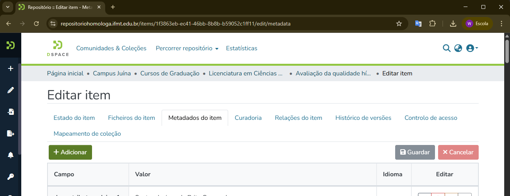The width and height of the screenshot is (510, 196).
Task: Open the Histórico de versões tab
Action: (363, 118)
